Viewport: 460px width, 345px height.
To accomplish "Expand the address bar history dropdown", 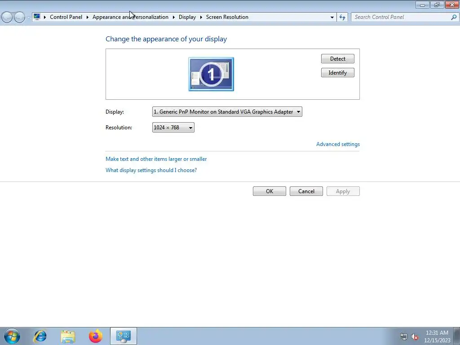I will [332, 18].
